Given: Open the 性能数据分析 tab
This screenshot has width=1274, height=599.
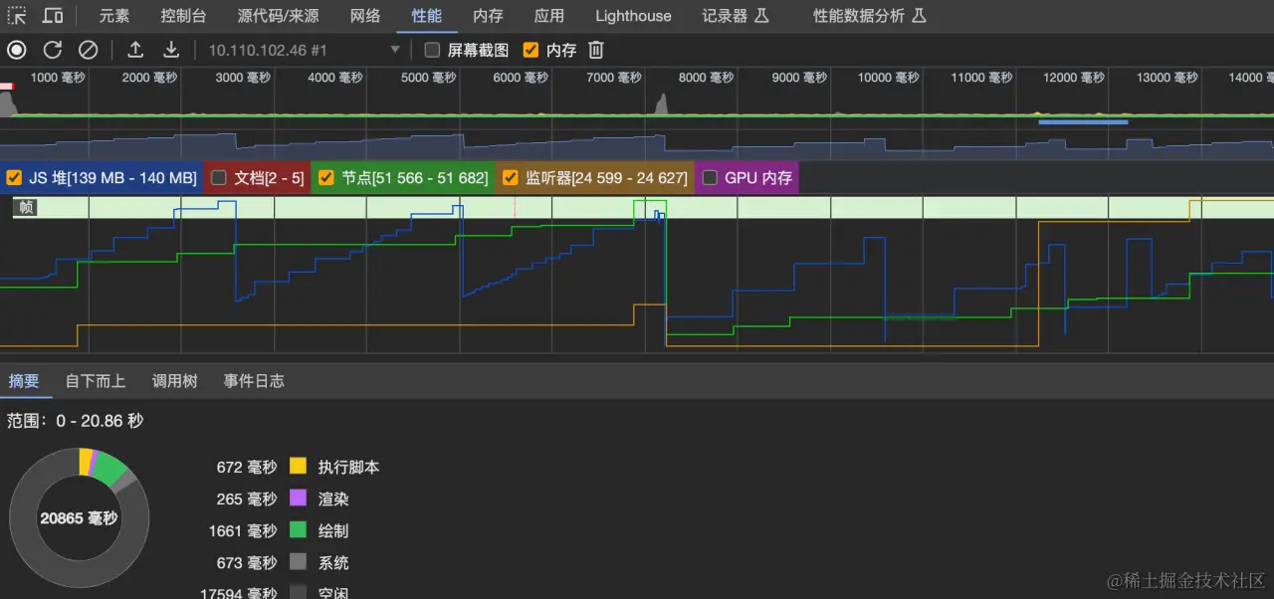Looking at the screenshot, I should 870,16.
